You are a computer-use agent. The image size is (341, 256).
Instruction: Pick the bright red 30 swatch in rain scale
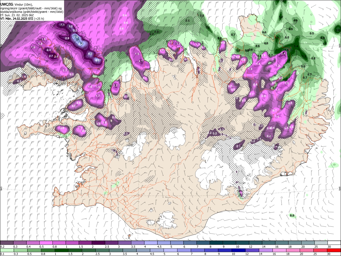pos(334,250)
